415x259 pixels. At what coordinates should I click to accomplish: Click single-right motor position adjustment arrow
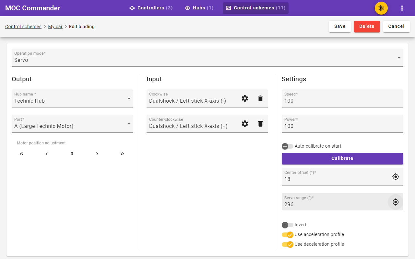(97, 154)
